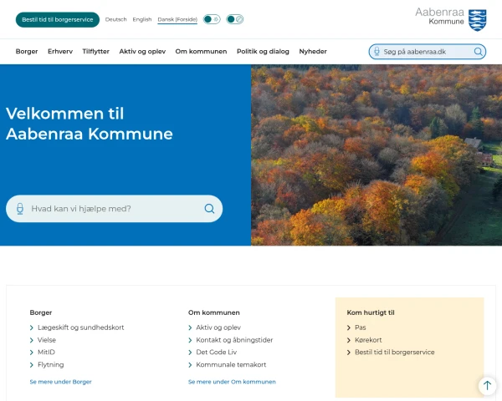Open the Erhverv menu item
502x401 pixels.
[x=60, y=52]
